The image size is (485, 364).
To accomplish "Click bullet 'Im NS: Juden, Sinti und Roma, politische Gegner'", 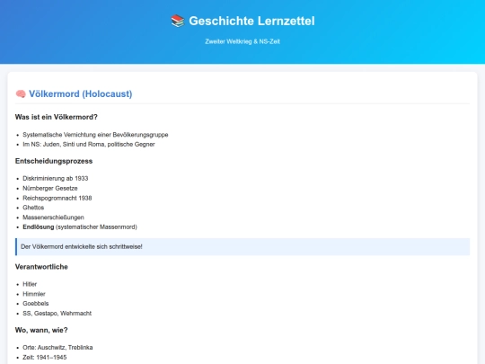I will 89,144.
